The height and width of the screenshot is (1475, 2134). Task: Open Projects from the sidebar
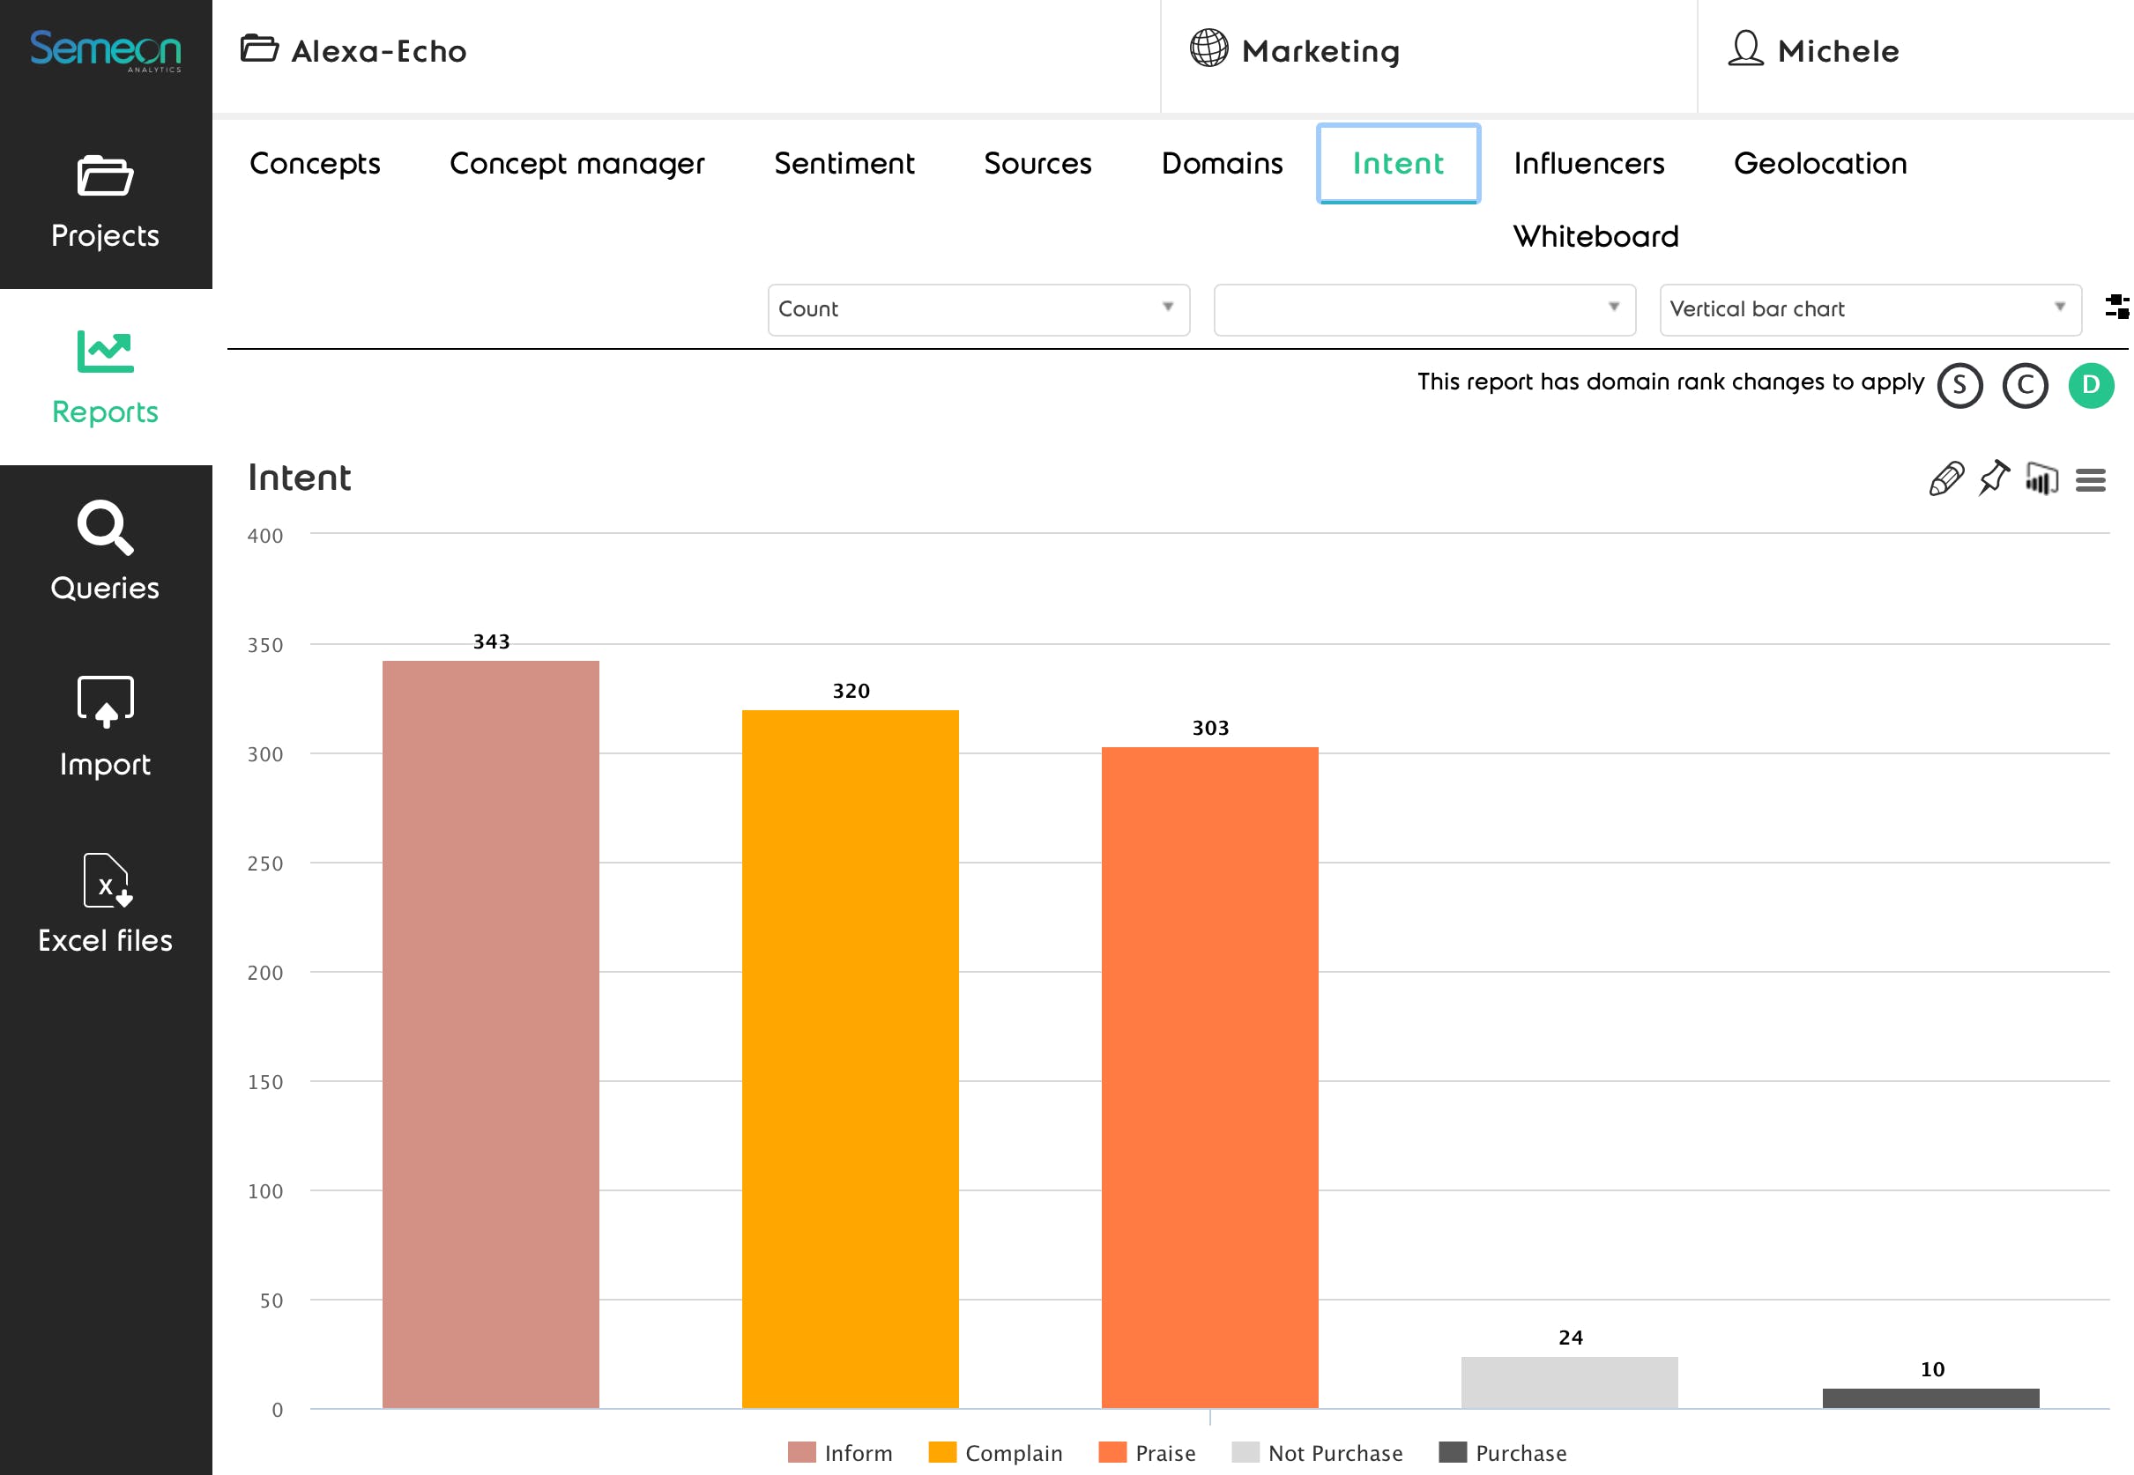coord(106,202)
